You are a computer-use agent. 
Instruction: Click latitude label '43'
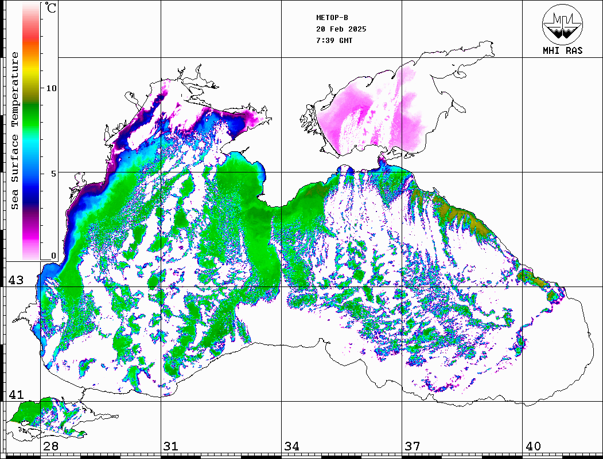16,280
